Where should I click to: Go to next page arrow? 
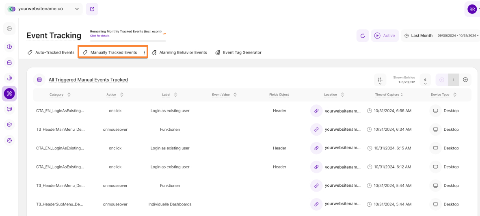tap(465, 80)
